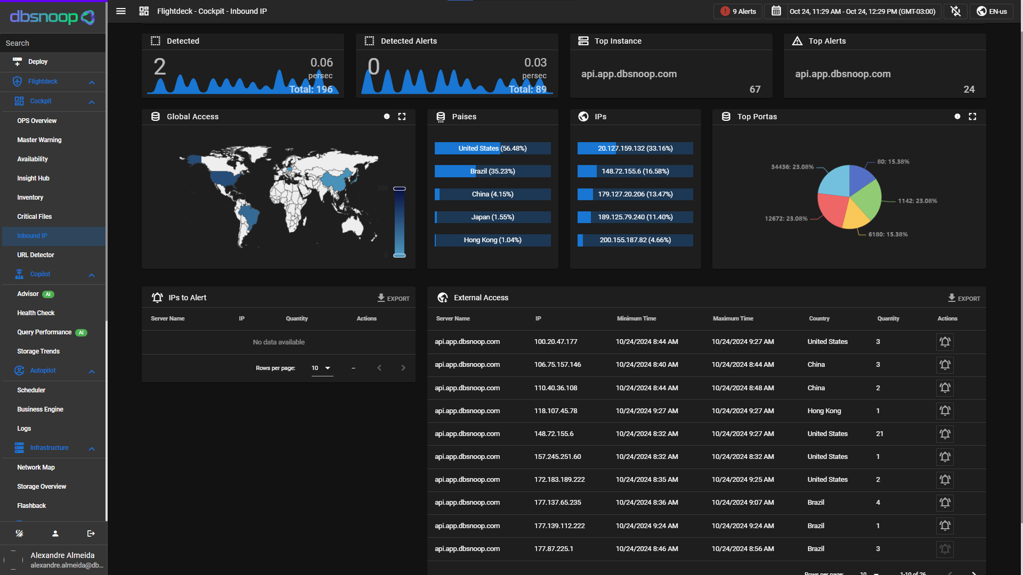Viewport: 1023px width, 575px height.
Task: Focus the Search field in sidebar
Action: pyautogui.click(x=53, y=43)
